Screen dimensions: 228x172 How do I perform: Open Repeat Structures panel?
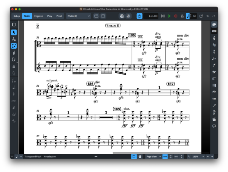pos(214,79)
